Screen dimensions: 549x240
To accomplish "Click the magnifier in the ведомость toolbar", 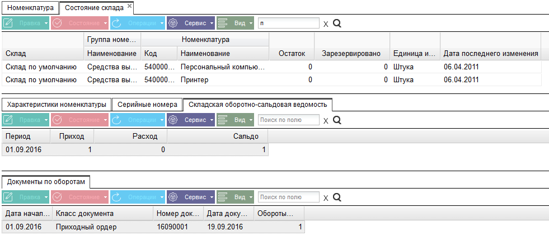I will coord(337,120).
